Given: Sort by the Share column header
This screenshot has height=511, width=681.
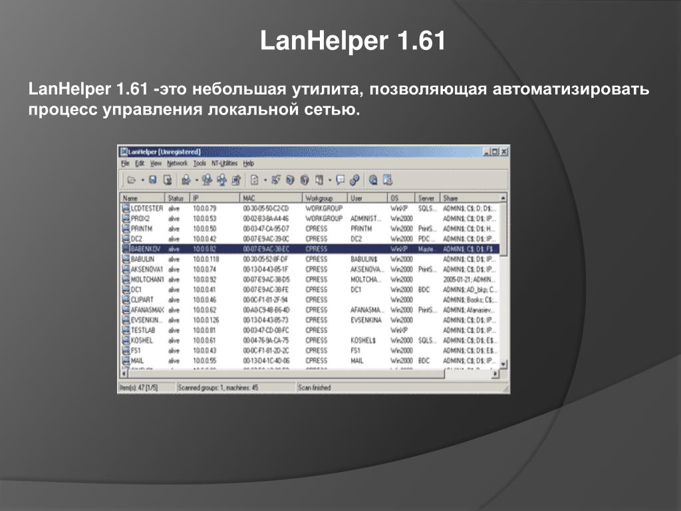Looking at the screenshot, I should [x=470, y=198].
